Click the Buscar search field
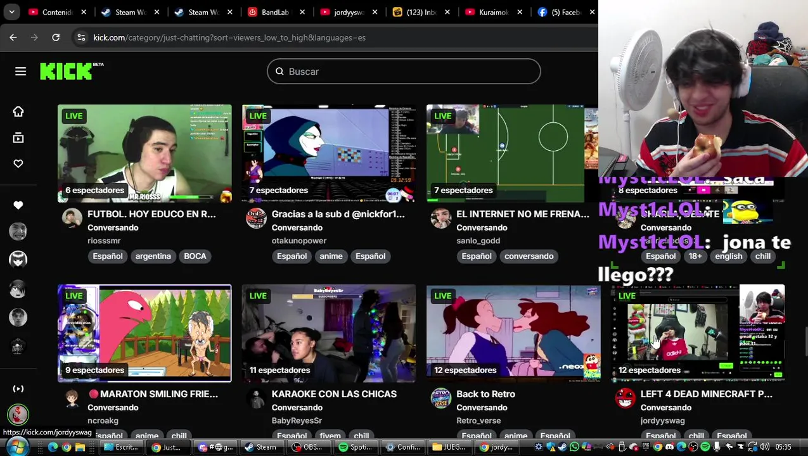808x456 pixels. point(404,72)
